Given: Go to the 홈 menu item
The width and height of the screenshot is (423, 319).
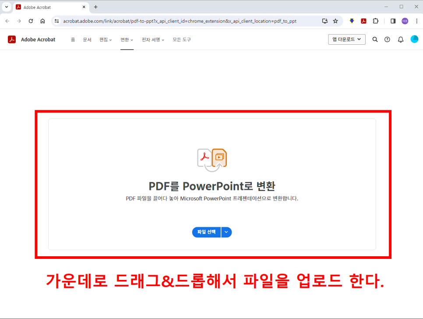Looking at the screenshot, I should click(x=73, y=40).
